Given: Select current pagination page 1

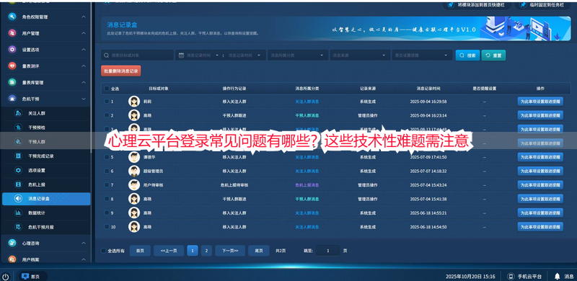Looking at the screenshot, I should coord(193,251).
